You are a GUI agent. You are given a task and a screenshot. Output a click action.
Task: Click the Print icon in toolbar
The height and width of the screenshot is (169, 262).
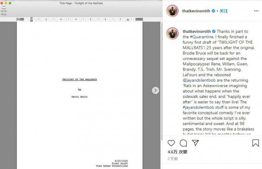click(4, 11)
